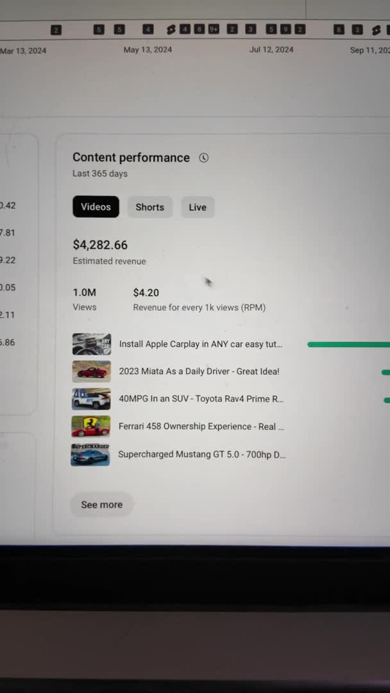
Task: Open the Apple Carplay tutorial video
Action: [200, 344]
